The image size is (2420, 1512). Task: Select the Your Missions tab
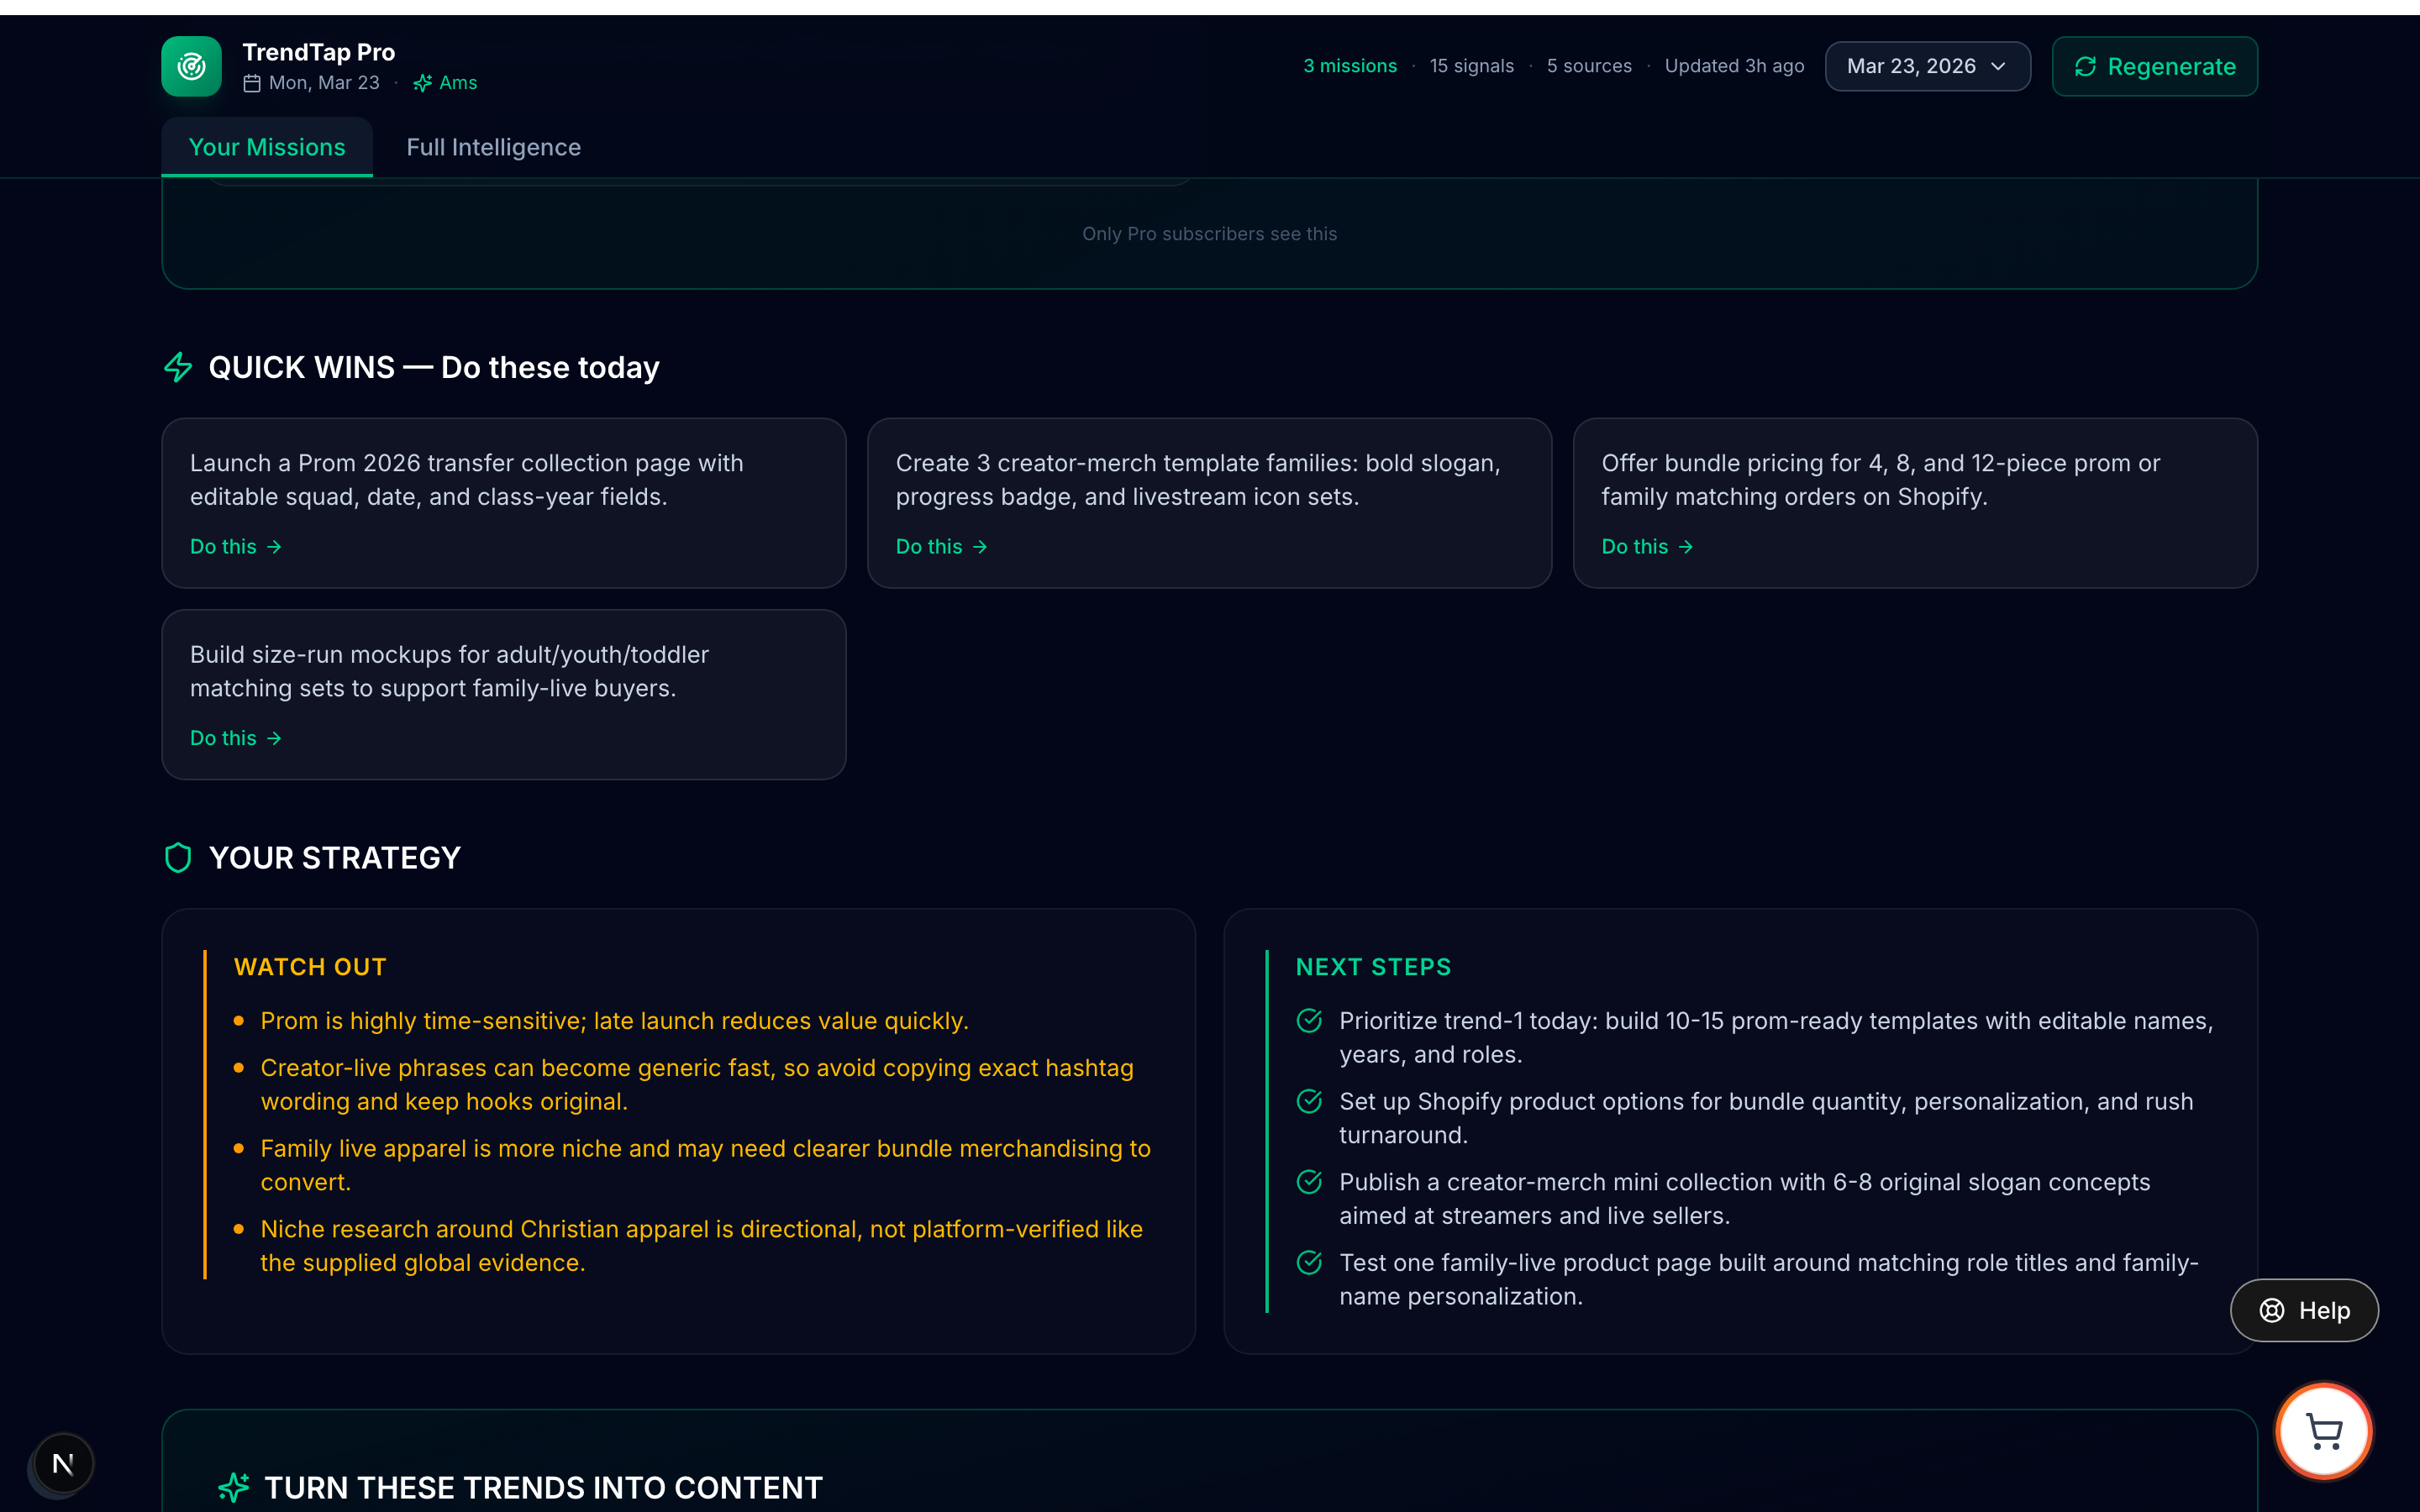[267, 147]
